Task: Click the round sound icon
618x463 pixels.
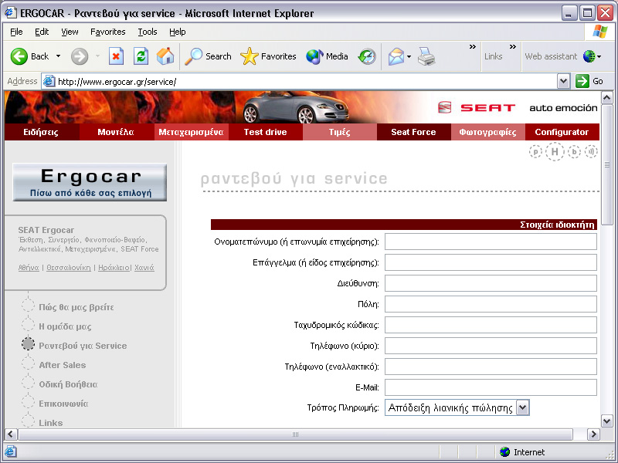Action: point(591,151)
